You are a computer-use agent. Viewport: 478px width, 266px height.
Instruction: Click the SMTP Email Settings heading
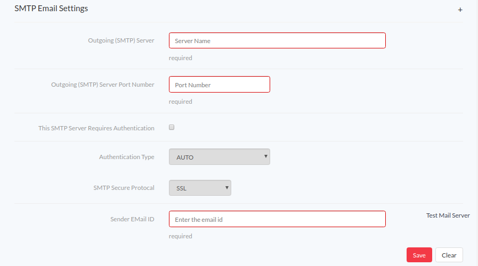click(x=51, y=9)
